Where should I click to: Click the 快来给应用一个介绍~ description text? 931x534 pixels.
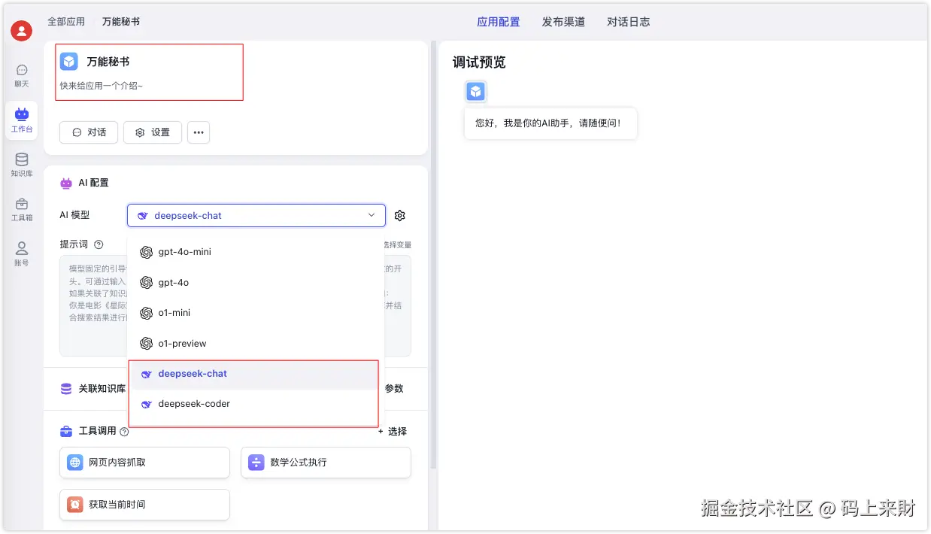tap(102, 86)
